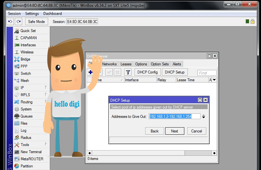Switch to the Alerts tab
The width and height of the screenshot is (261, 170).
click(177, 64)
